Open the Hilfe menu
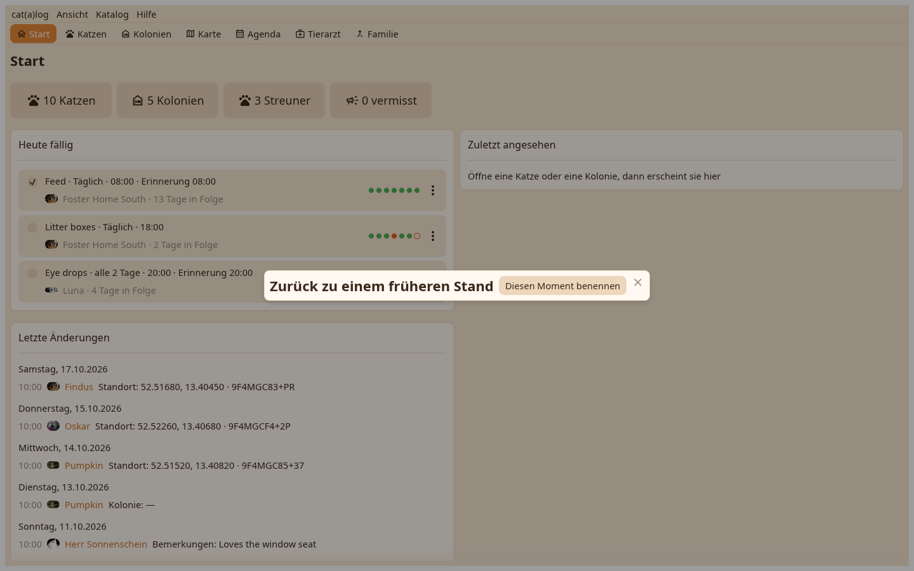This screenshot has width=914, height=571. click(x=147, y=15)
